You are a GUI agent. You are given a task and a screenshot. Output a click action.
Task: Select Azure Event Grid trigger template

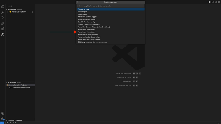[111, 29]
